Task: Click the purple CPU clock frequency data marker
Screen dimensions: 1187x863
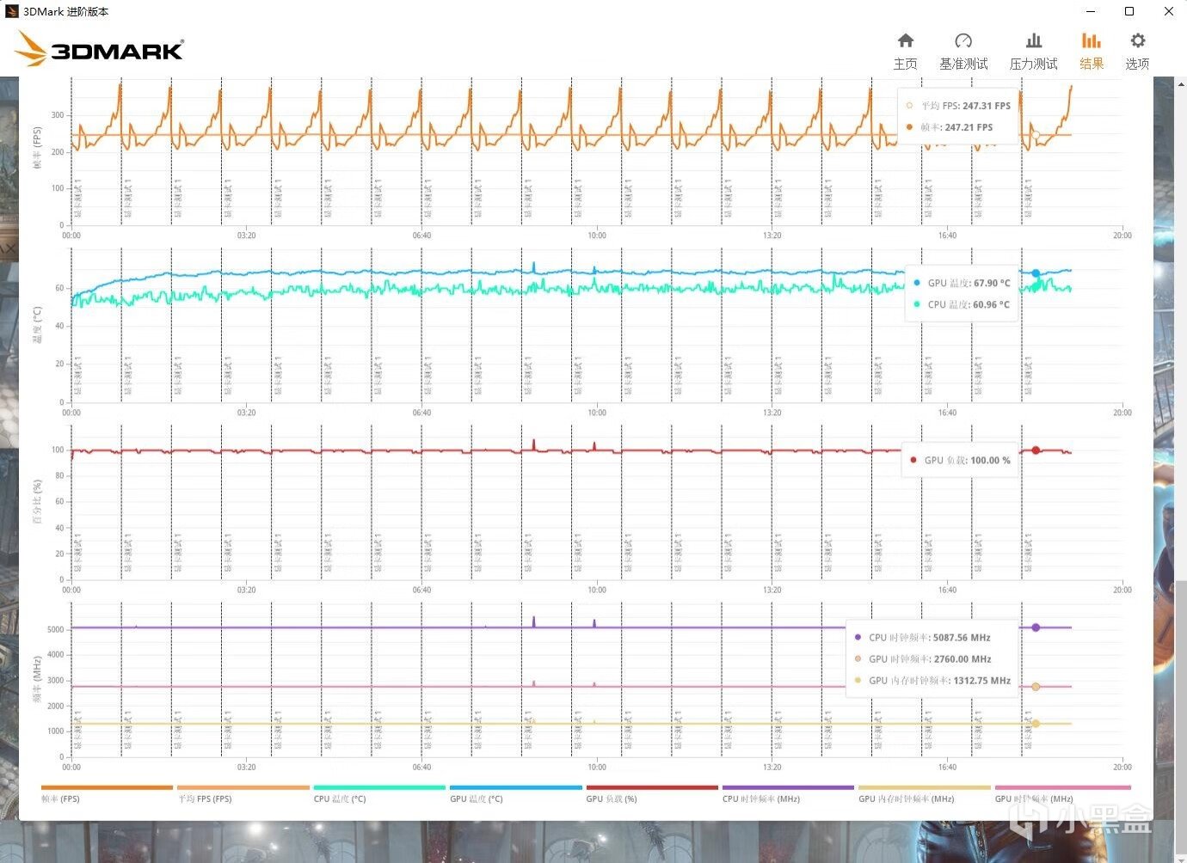Action: click(1036, 627)
